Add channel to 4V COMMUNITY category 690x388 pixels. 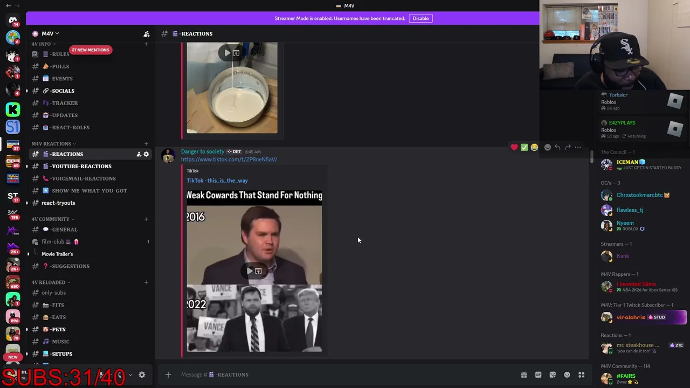tap(146, 219)
